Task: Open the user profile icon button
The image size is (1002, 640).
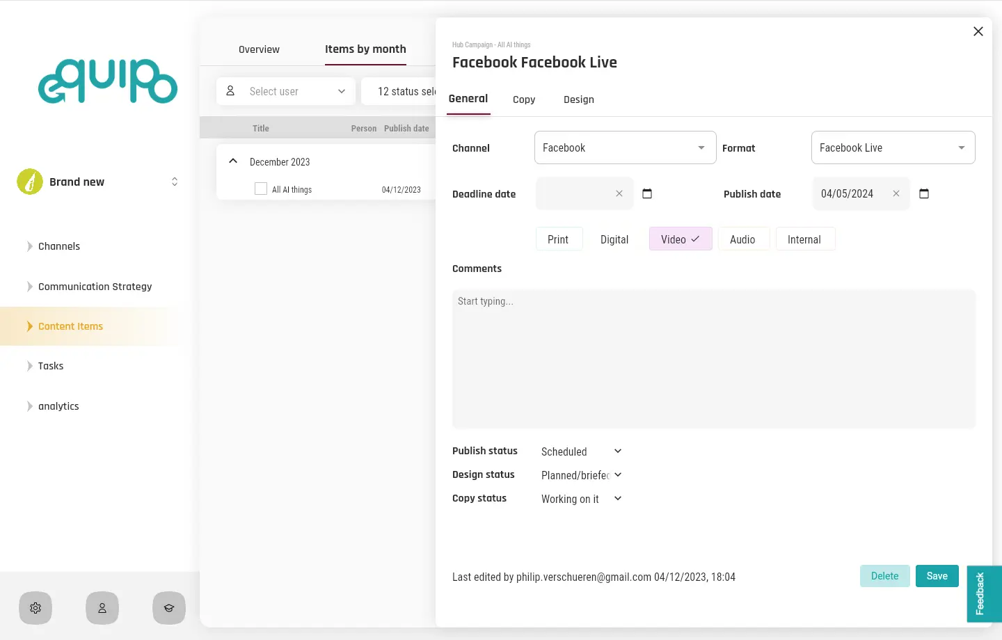Action: click(102, 608)
